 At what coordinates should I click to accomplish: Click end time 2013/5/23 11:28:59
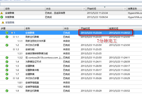point(119,62)
